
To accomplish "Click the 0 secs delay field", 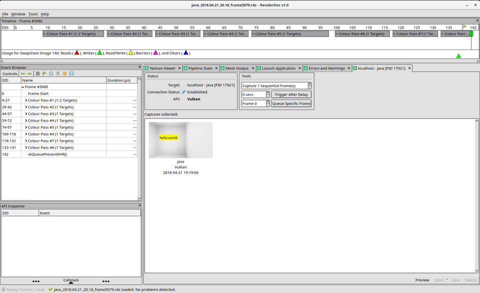I will point(253,94).
